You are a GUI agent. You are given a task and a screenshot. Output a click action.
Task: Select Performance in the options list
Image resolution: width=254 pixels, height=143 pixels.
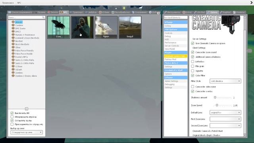coord(175,43)
